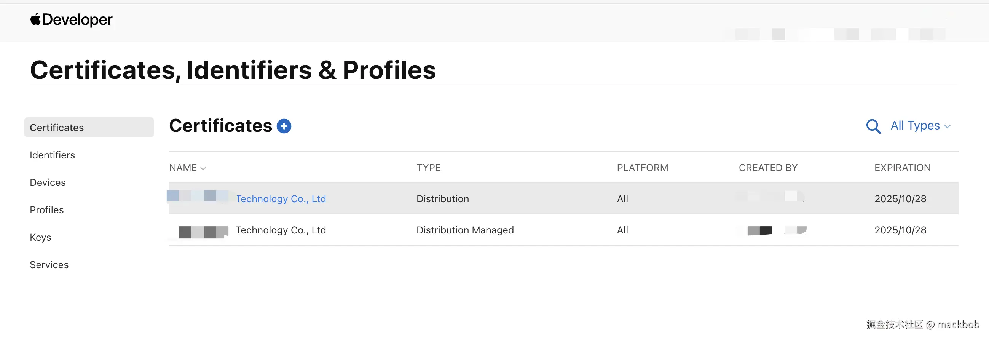This screenshot has height=339, width=989.
Task: Click the PLATFORM column header
Action: click(x=643, y=168)
